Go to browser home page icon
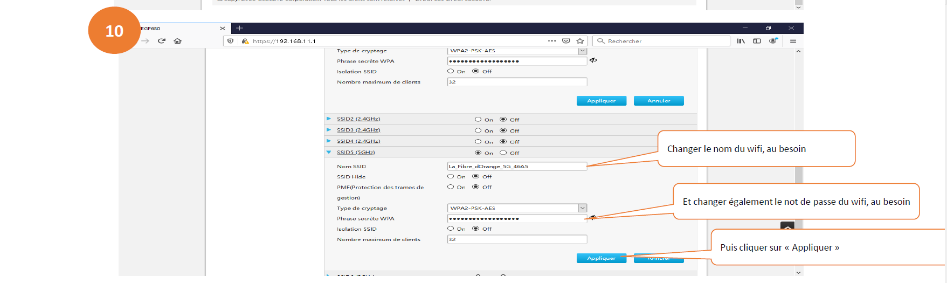Viewport: 947px width, 283px height. [x=177, y=41]
